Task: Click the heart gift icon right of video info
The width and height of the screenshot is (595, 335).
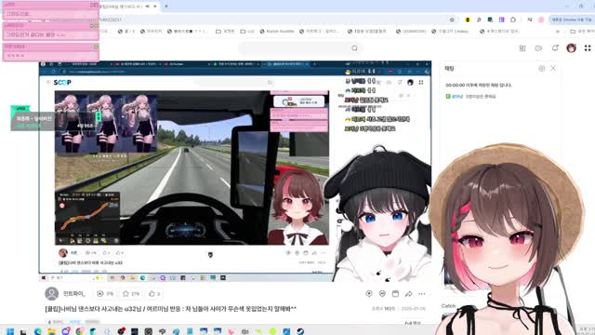Action: coord(369,294)
